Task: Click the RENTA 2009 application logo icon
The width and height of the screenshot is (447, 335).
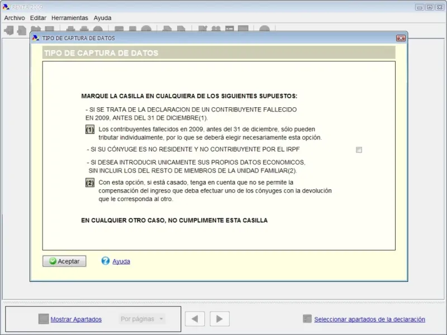Action: [x=6, y=7]
